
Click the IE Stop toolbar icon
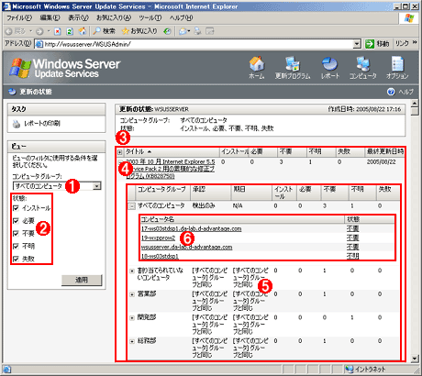(58, 31)
